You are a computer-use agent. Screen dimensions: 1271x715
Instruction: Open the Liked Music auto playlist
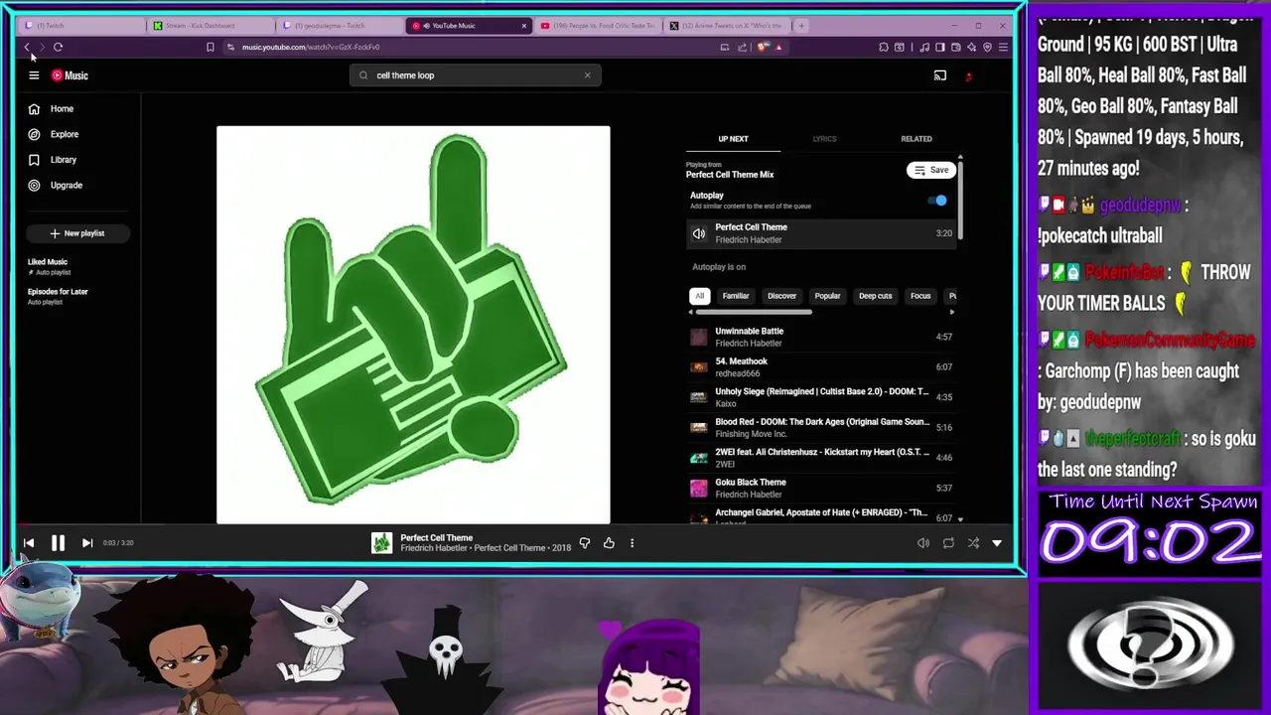pyautogui.click(x=49, y=266)
